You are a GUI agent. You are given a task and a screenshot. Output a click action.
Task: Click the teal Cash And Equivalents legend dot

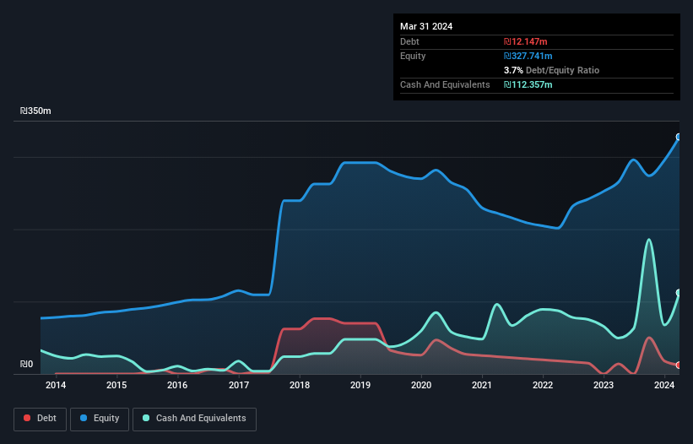[x=146, y=418]
